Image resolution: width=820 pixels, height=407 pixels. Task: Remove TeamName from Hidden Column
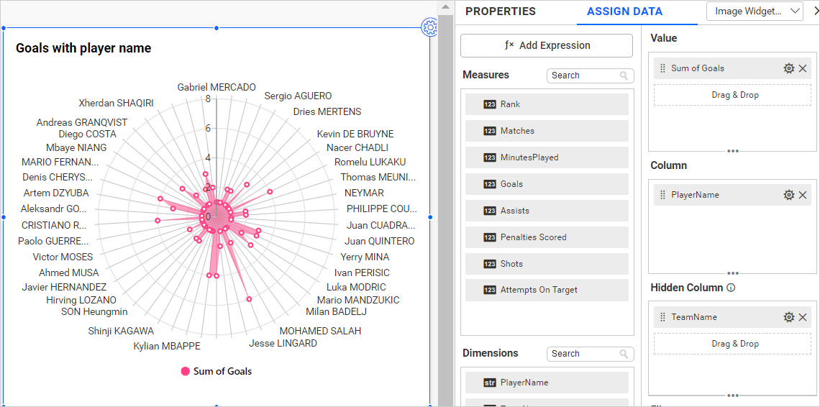pos(803,317)
